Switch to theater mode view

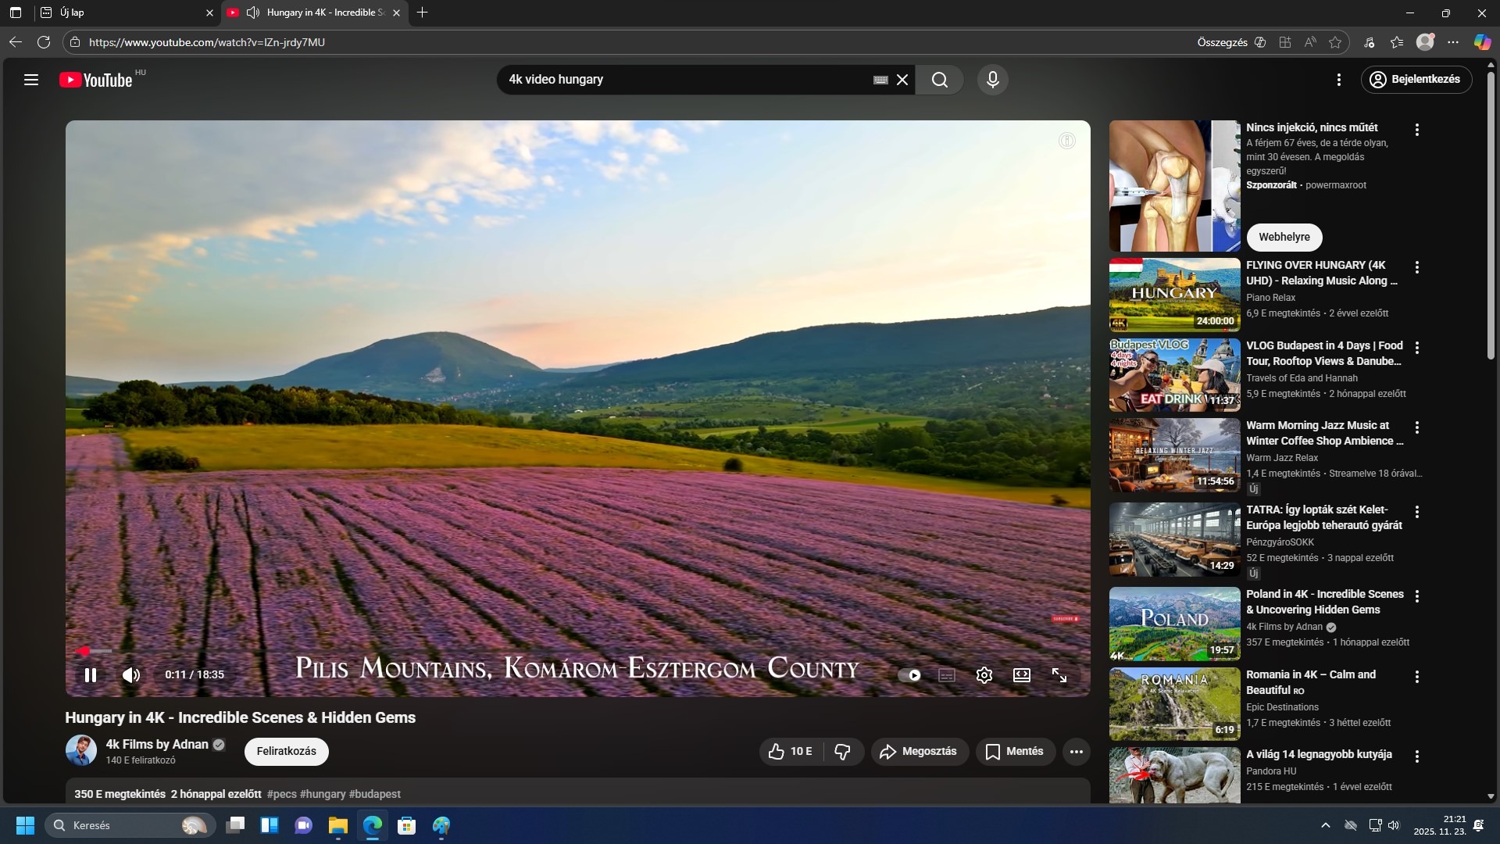point(1021,675)
